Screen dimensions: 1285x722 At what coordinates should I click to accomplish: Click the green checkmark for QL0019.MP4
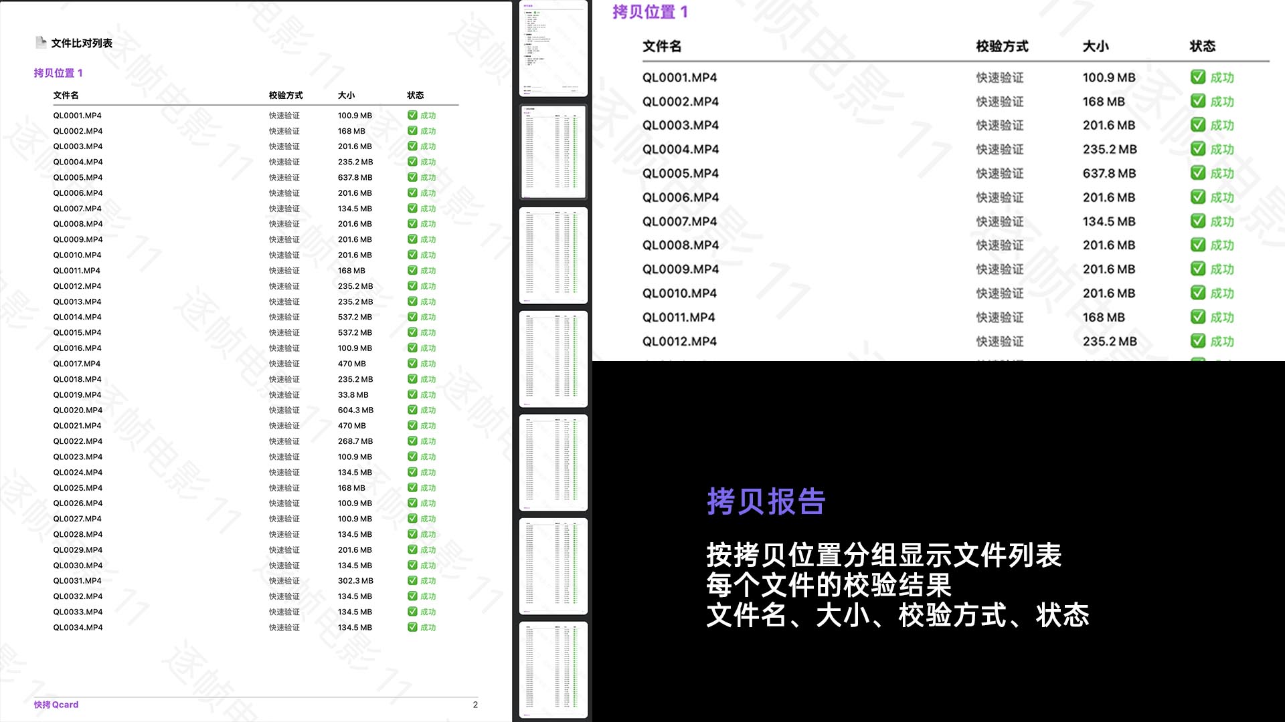coord(412,394)
